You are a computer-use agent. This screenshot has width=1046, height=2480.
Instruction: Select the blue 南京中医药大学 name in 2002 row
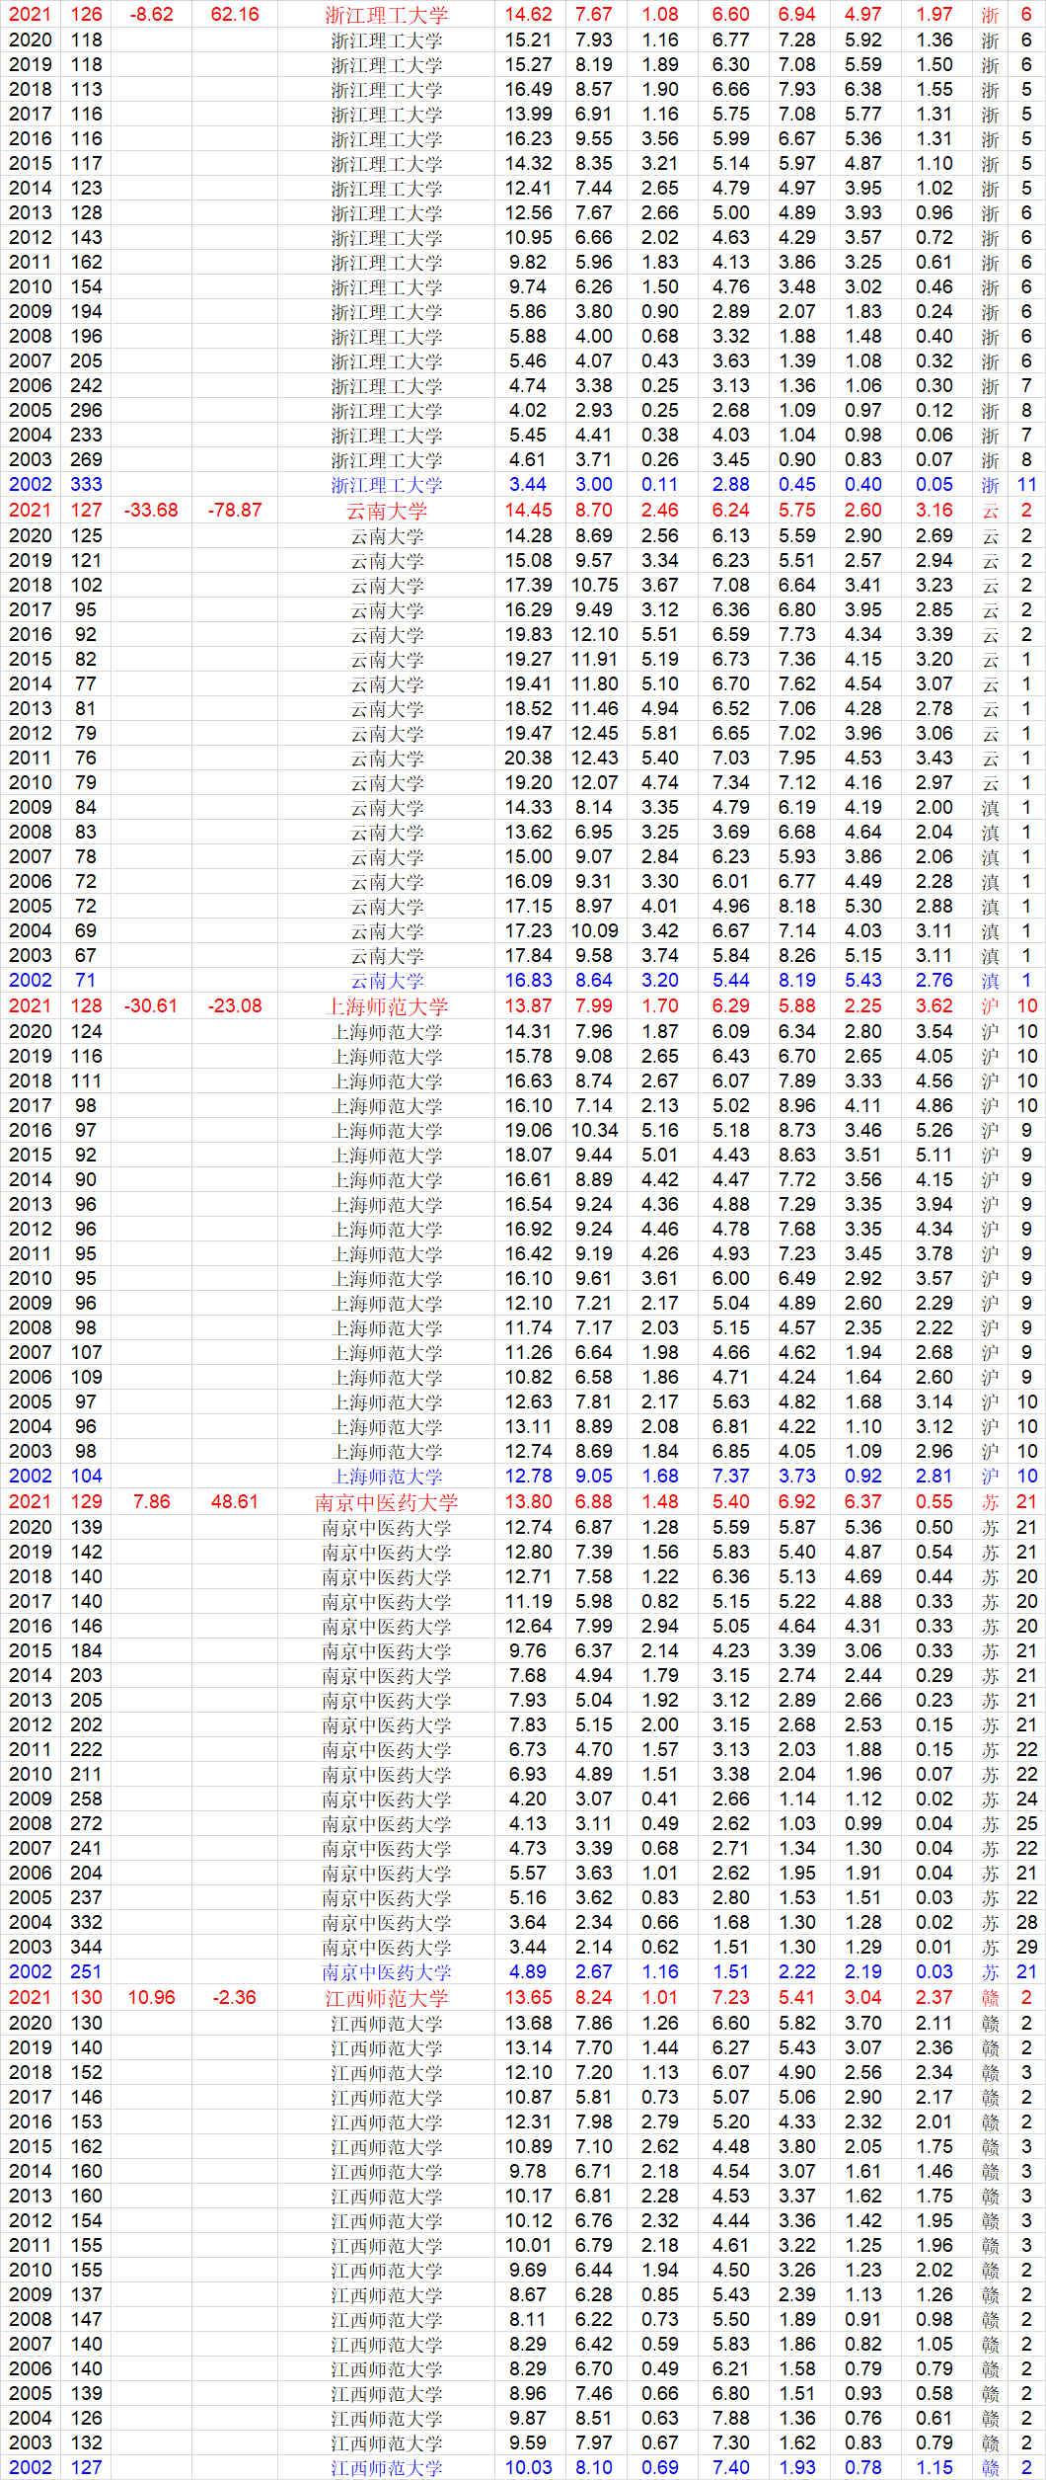pyautogui.click(x=386, y=1972)
